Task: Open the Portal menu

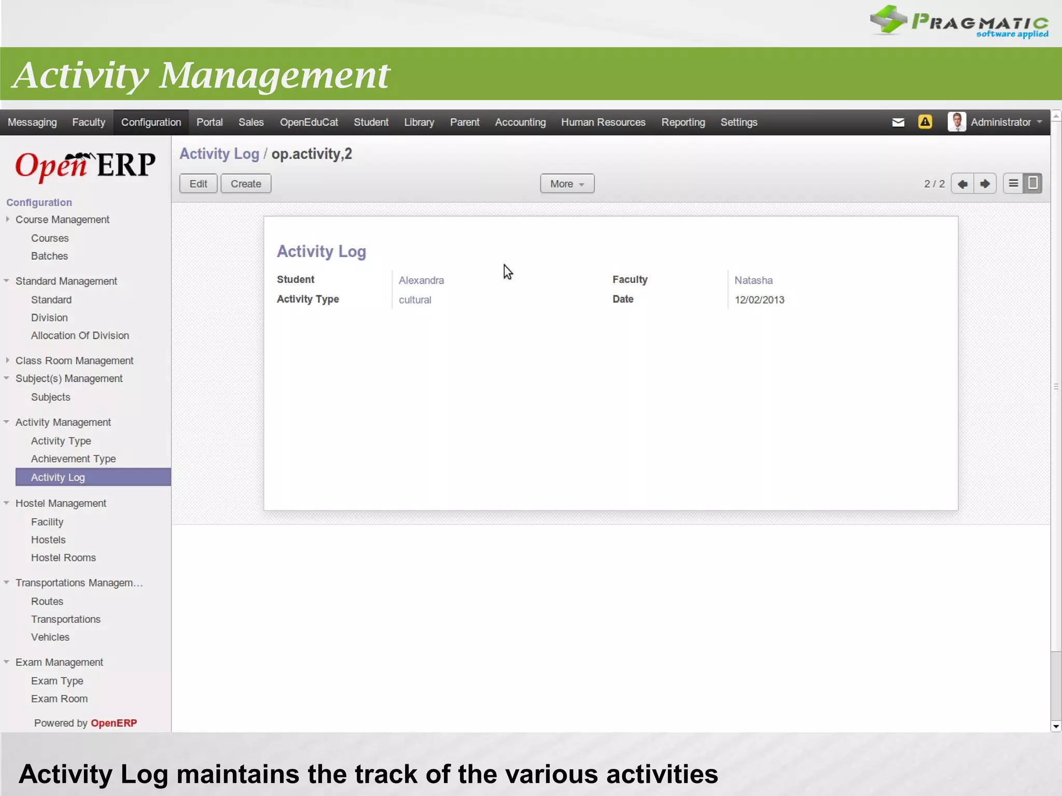Action: pyautogui.click(x=209, y=122)
